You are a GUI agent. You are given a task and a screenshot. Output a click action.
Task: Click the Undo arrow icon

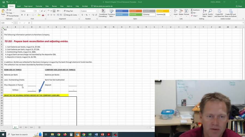(7, 2)
